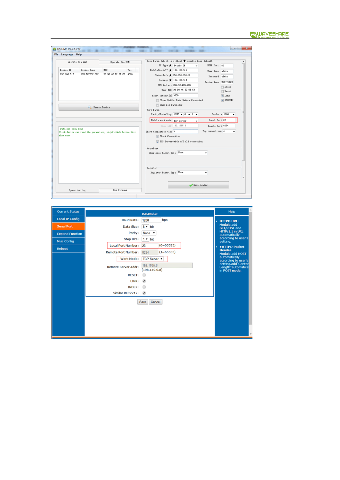Toggle UART Set Parameter checkbox
Image resolution: width=340 pixels, height=480 pixels.
point(157,105)
